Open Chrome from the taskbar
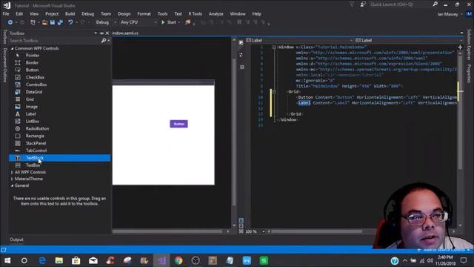The width and height of the screenshot is (474, 267). click(178, 260)
